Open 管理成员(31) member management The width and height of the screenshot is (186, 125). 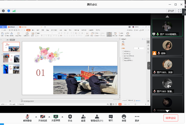click(97, 118)
